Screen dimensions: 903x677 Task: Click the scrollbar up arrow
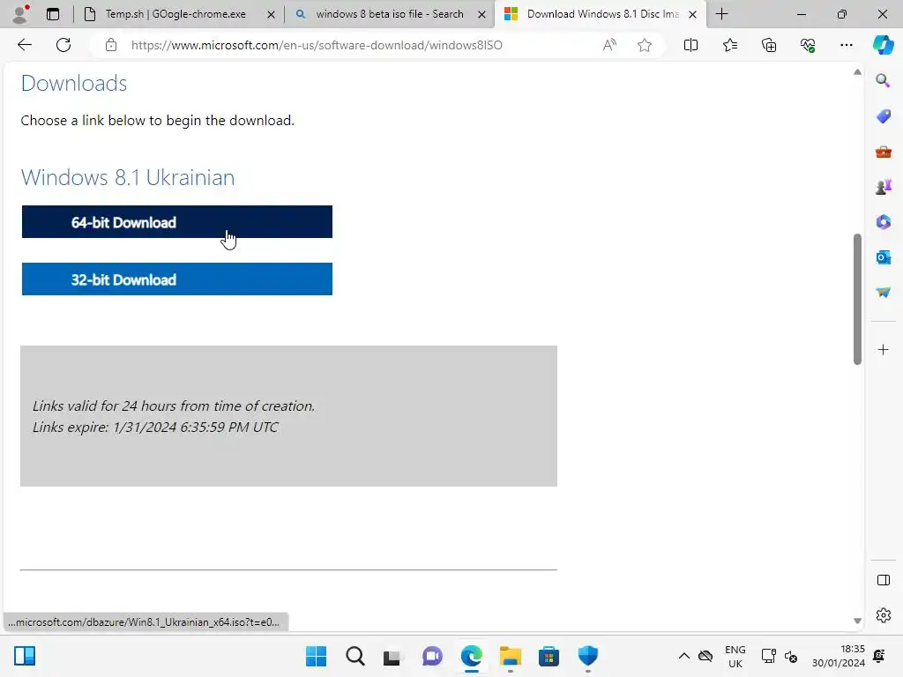(x=857, y=72)
